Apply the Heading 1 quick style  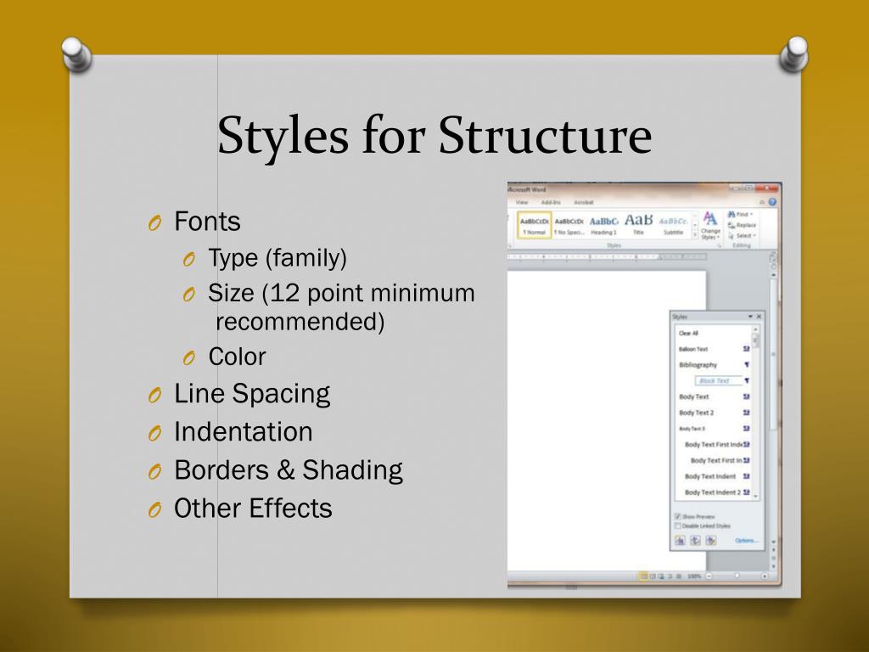603,225
